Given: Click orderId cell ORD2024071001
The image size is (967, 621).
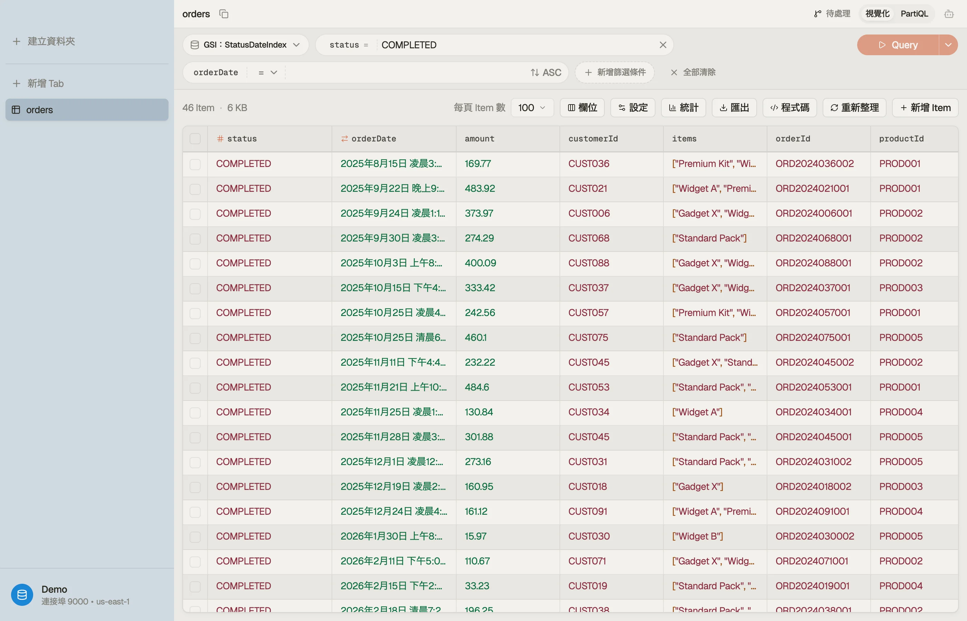Looking at the screenshot, I should coord(818,561).
